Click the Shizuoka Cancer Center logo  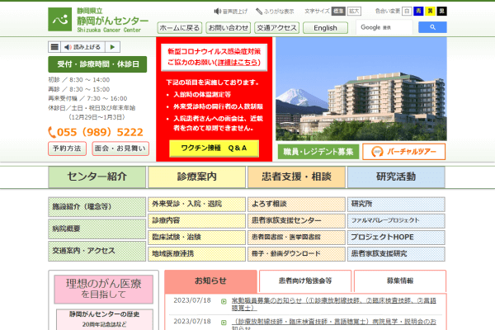pyautogui.click(x=98, y=20)
